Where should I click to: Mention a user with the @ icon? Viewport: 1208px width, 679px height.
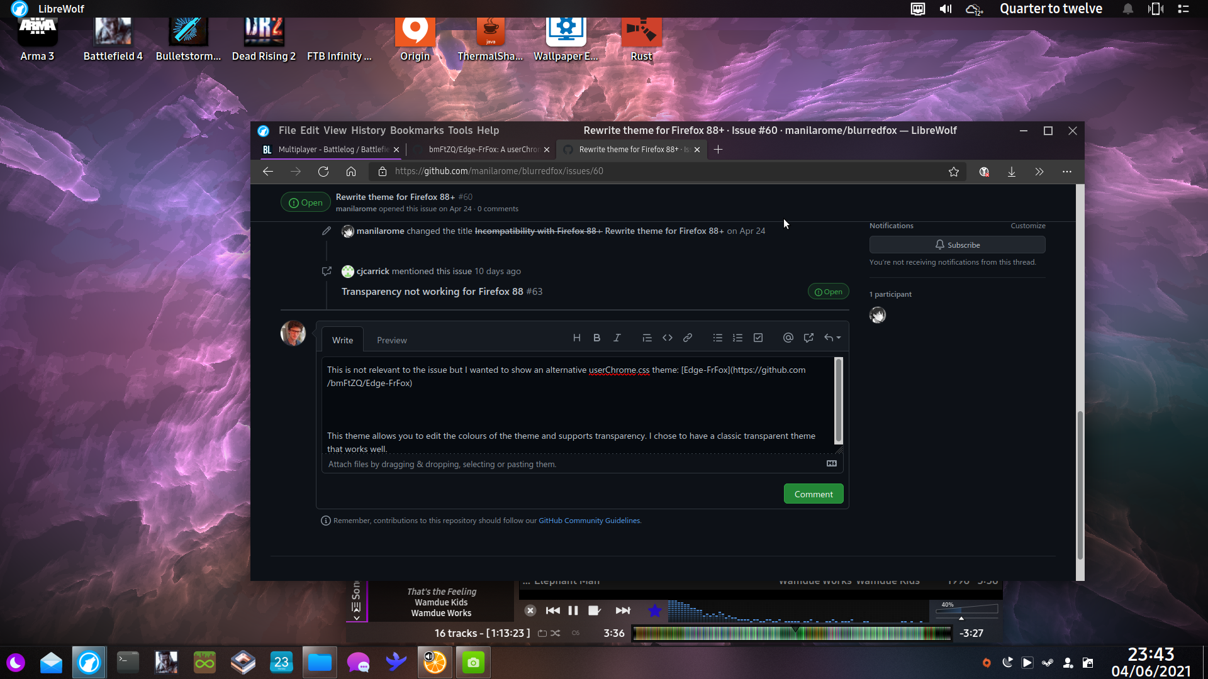tap(788, 338)
